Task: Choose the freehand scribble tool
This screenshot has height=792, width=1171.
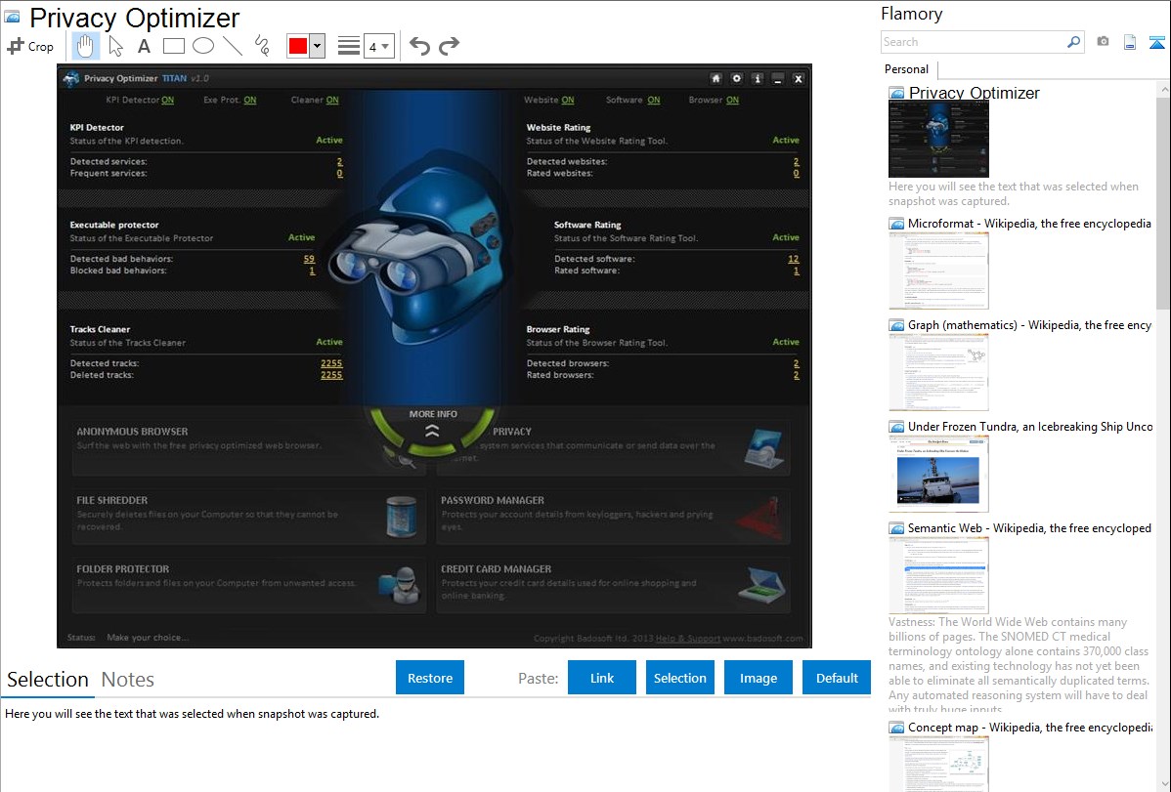Action: click(262, 46)
